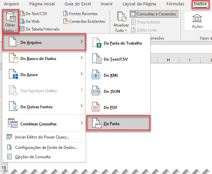212x174 pixels.
Task: Expand the Obter Dados dropdown arrow
Action: 16,31
